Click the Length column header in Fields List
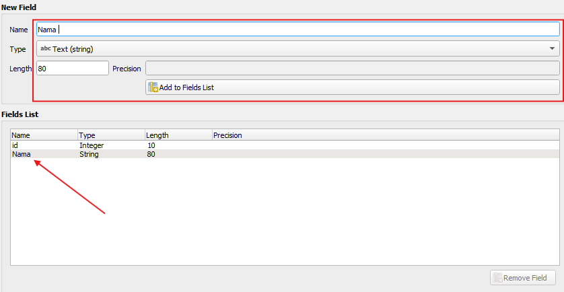This screenshot has width=564, height=292. click(x=178, y=135)
